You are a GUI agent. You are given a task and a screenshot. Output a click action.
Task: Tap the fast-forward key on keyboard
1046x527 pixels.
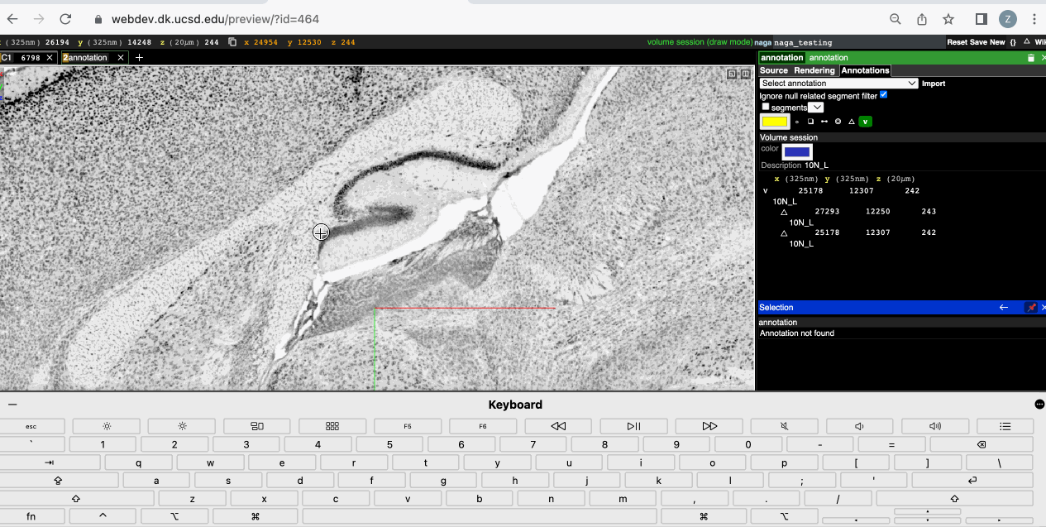click(x=709, y=426)
